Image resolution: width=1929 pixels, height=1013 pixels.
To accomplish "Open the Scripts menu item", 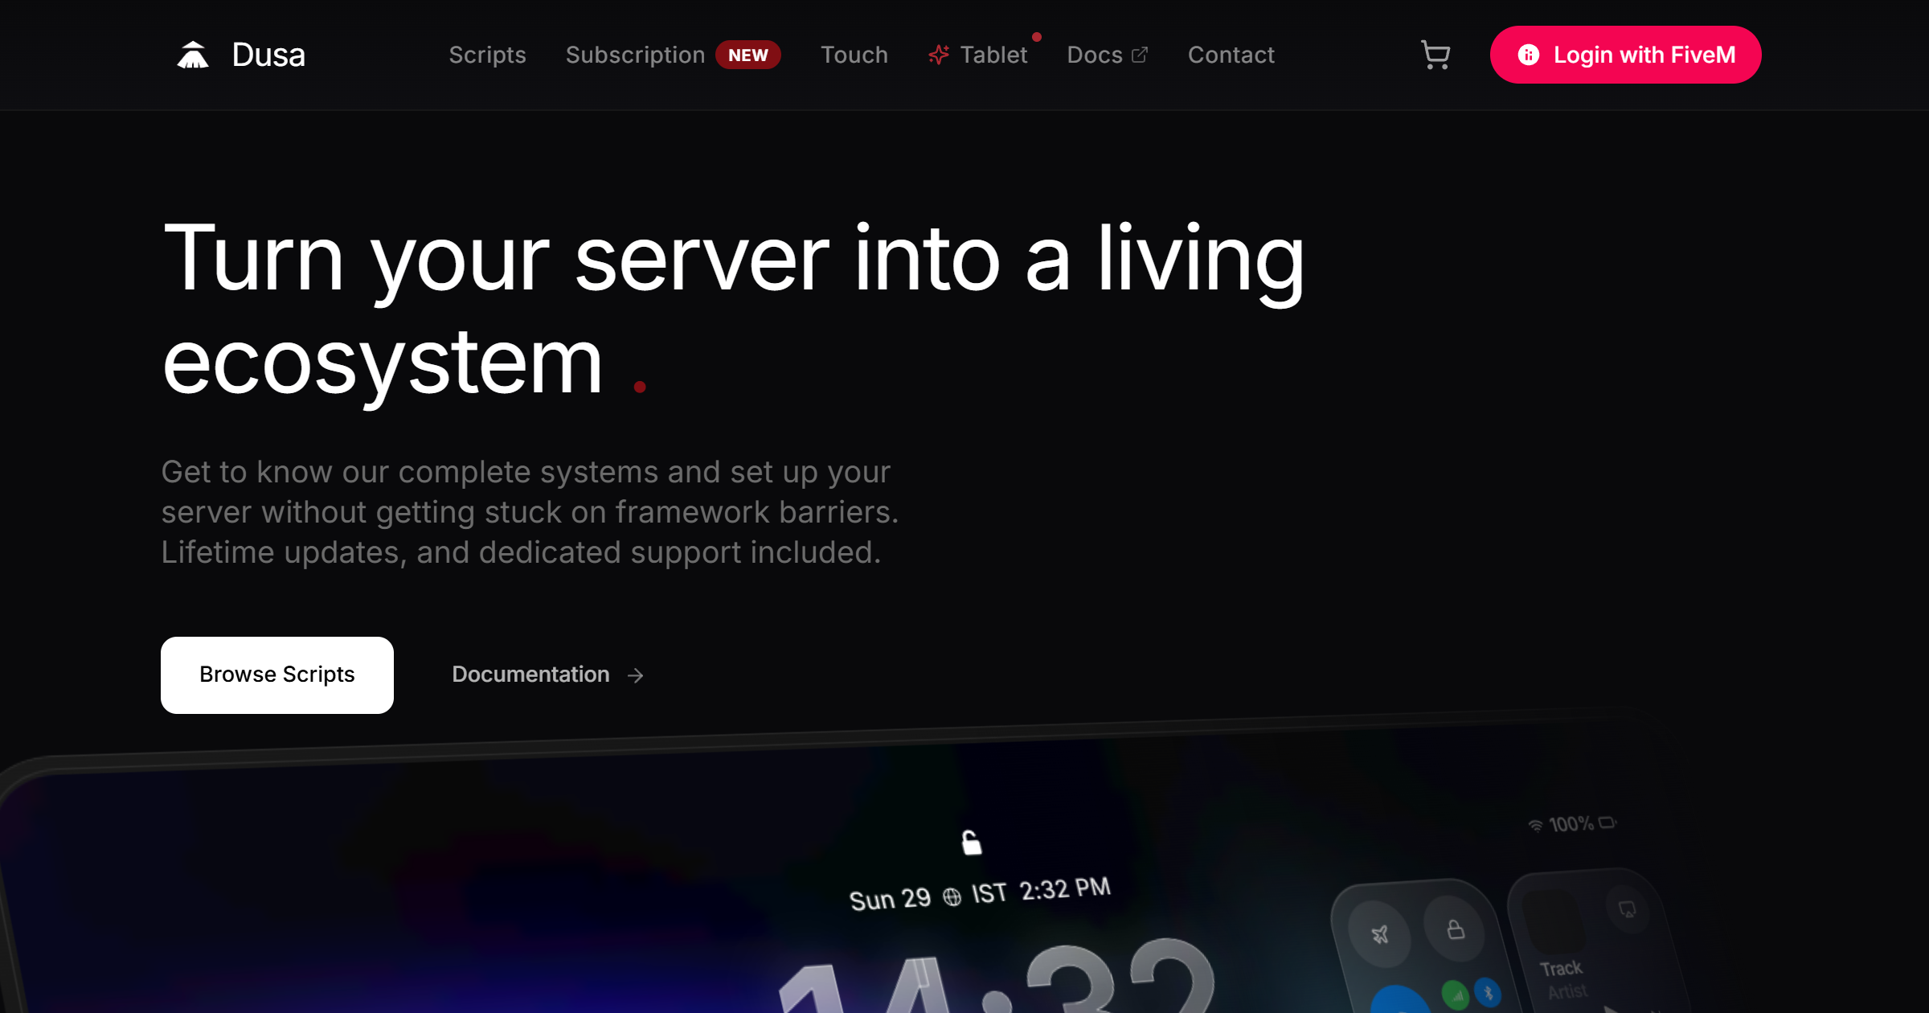I will coord(487,55).
